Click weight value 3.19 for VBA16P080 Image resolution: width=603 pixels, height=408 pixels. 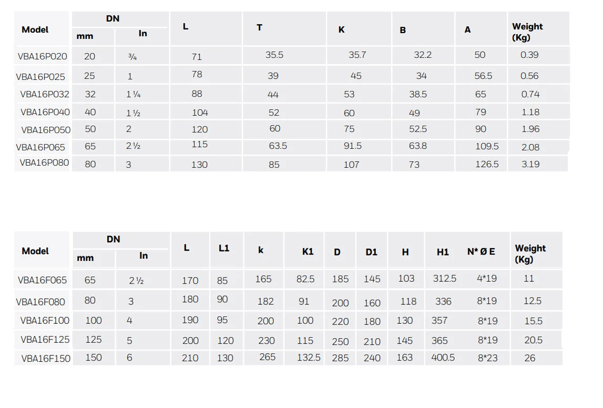tap(530, 164)
